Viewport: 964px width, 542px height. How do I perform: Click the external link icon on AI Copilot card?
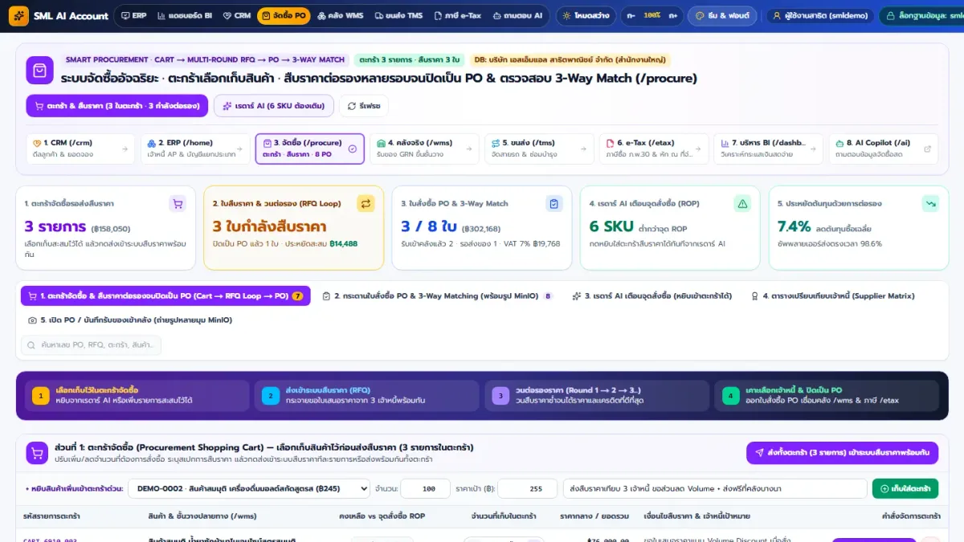[x=928, y=149]
